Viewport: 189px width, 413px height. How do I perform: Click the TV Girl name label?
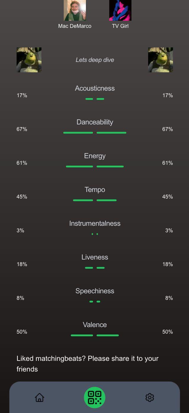point(120,26)
